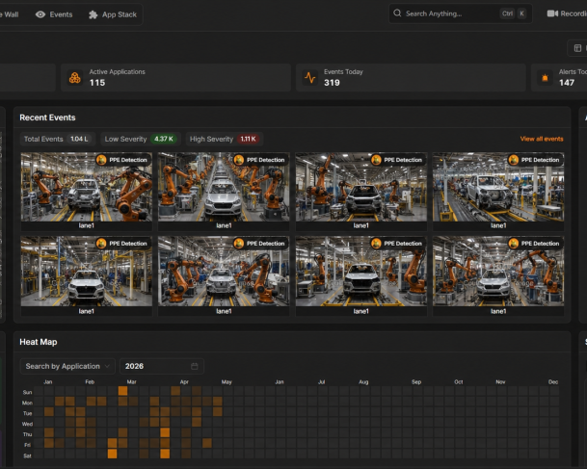Select the Total Events 1.04 L filter
Image resolution: width=587 pixels, height=469 pixels.
click(58, 139)
